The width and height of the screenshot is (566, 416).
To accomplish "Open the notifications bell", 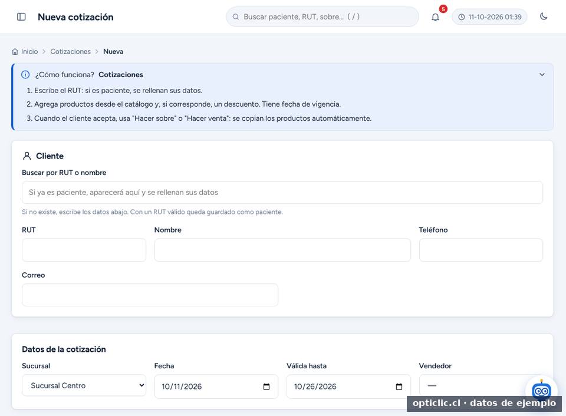I will pos(435,17).
